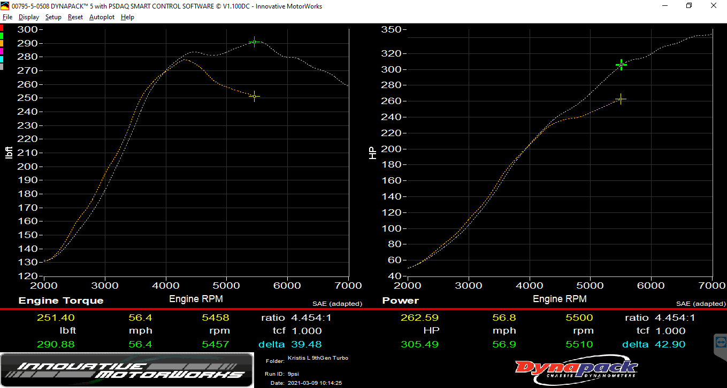727x388 pixels.
Task: Click the lbft axis label on torque graph
Action: [9, 153]
